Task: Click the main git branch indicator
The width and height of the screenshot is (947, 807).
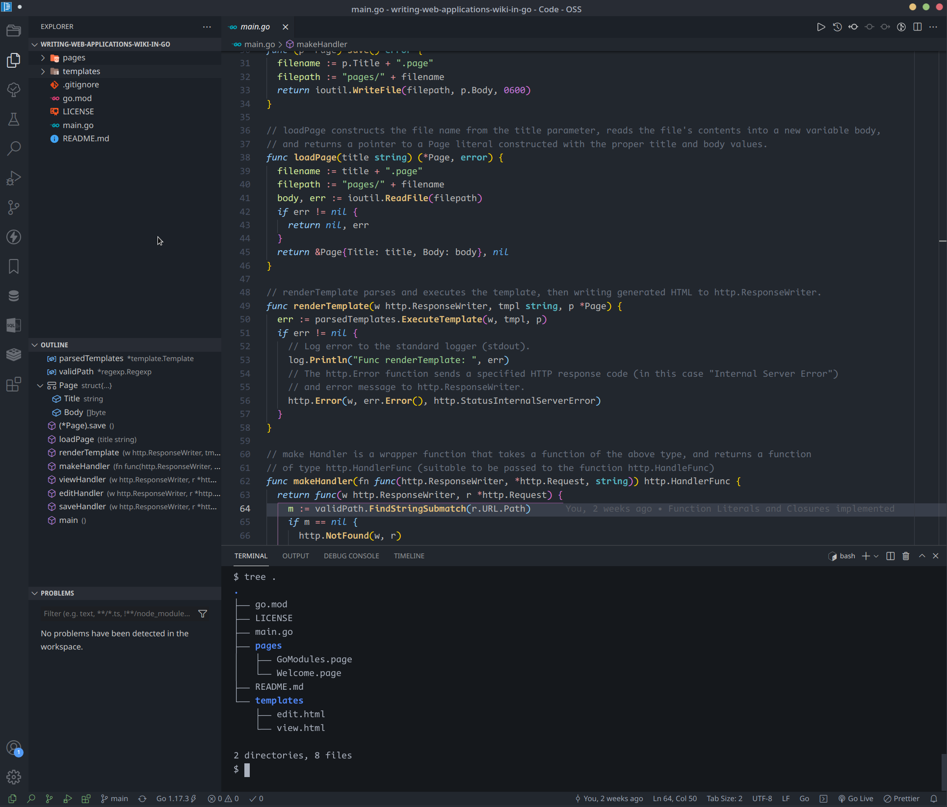Action: 115,799
